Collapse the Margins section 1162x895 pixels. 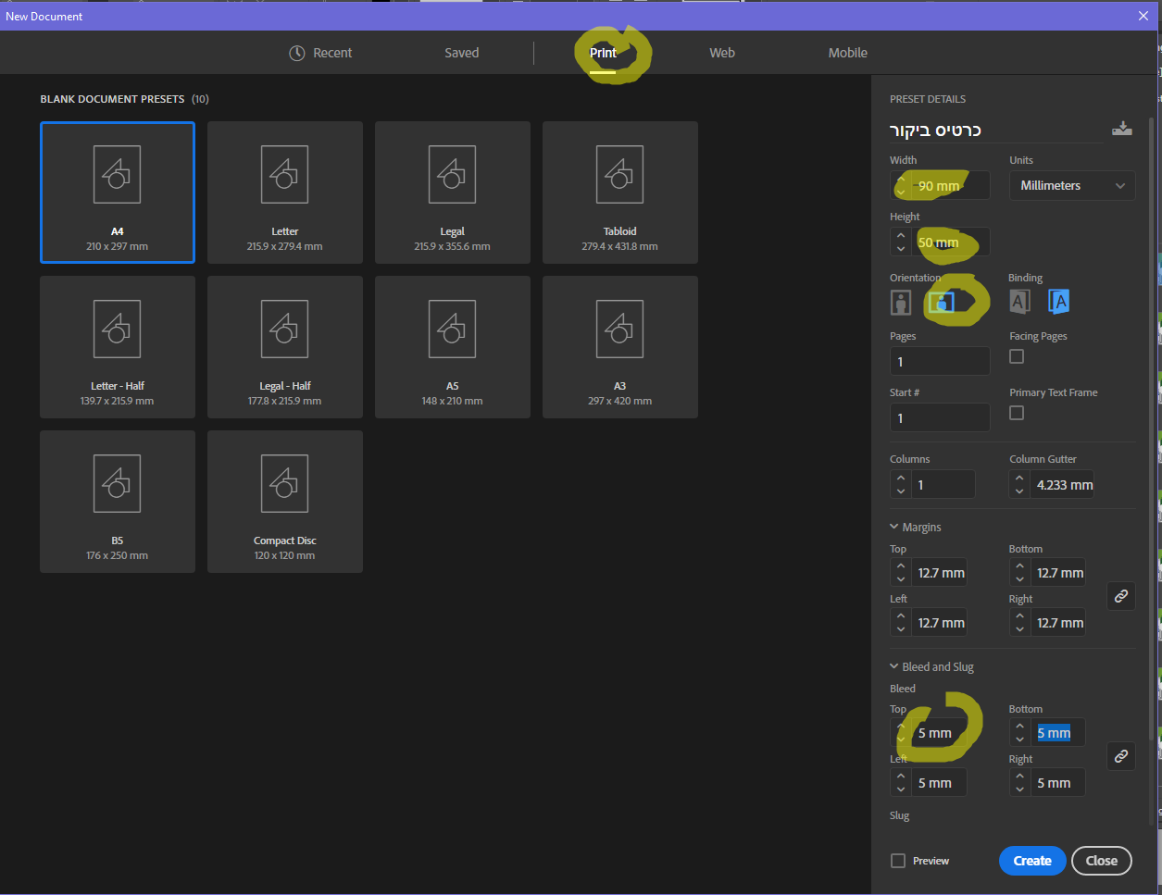click(894, 527)
